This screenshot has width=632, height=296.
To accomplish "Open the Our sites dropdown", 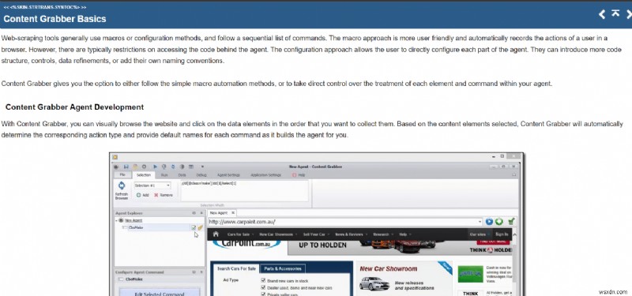I will tap(480, 234).
